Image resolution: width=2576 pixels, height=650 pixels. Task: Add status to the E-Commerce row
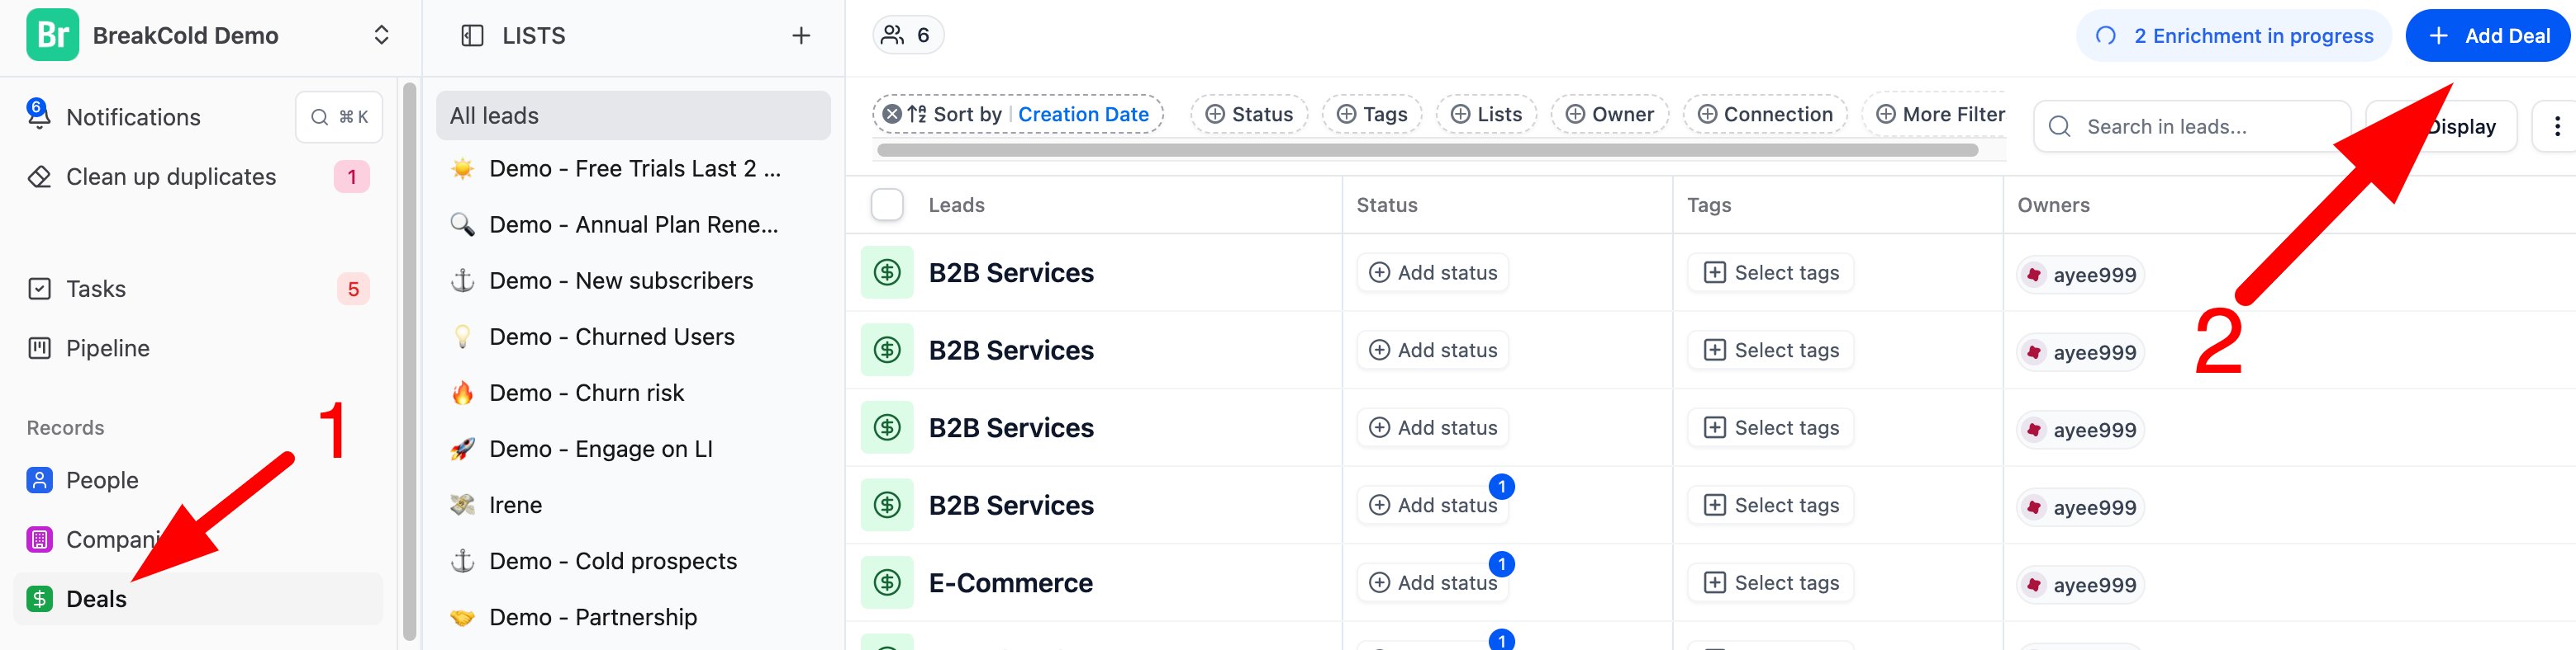tap(1432, 583)
